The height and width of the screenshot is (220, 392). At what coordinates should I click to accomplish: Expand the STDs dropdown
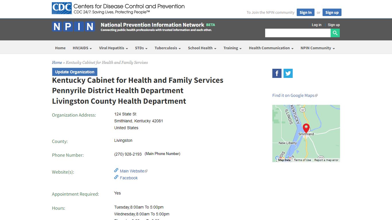(141, 48)
